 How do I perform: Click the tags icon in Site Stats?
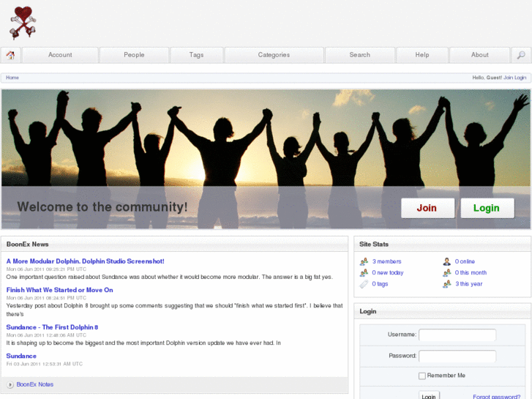(364, 284)
